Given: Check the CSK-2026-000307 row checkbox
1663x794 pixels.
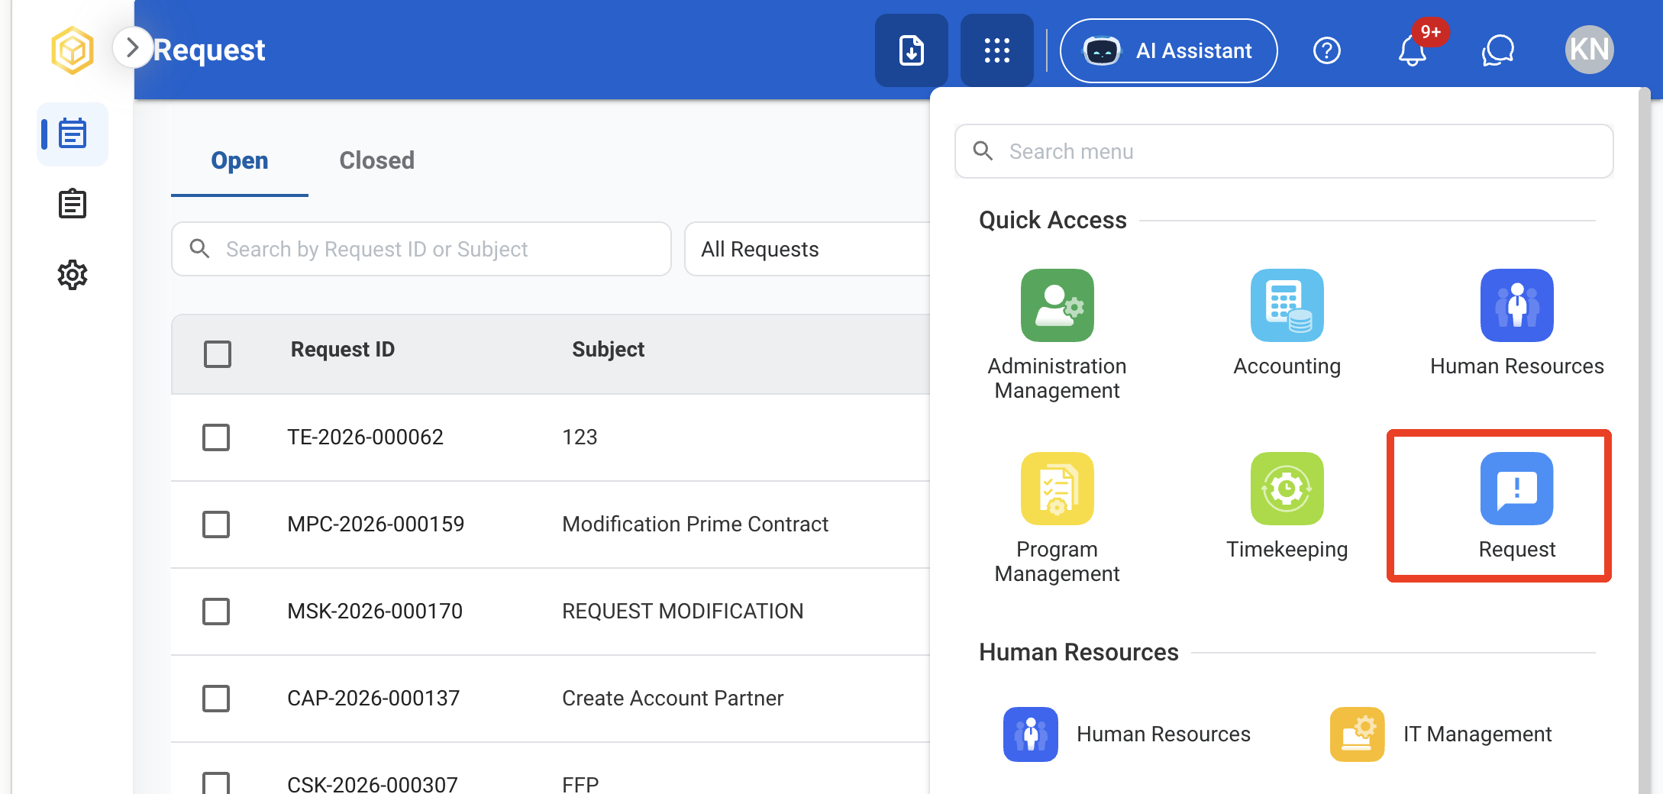Looking at the screenshot, I should pos(216,783).
